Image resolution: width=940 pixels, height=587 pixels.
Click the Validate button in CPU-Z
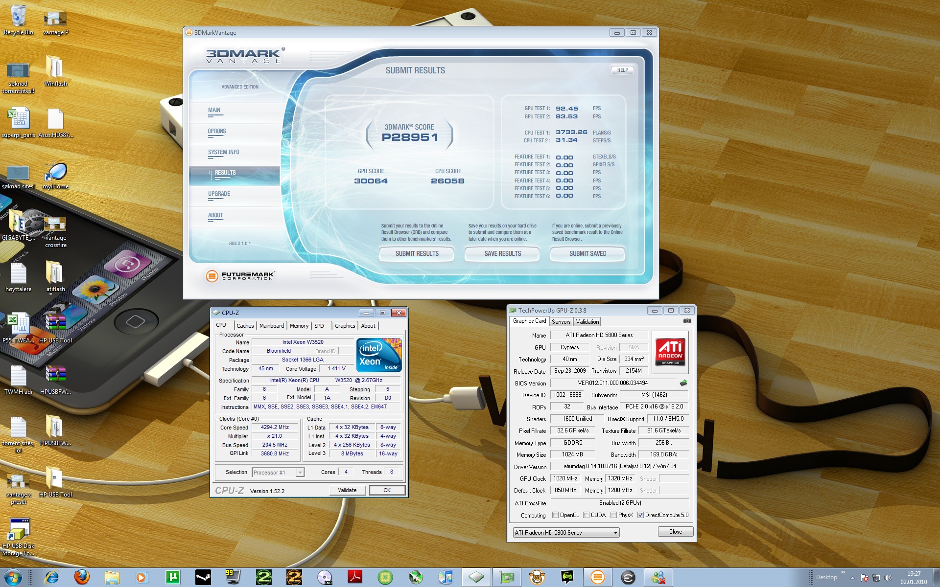pos(347,490)
